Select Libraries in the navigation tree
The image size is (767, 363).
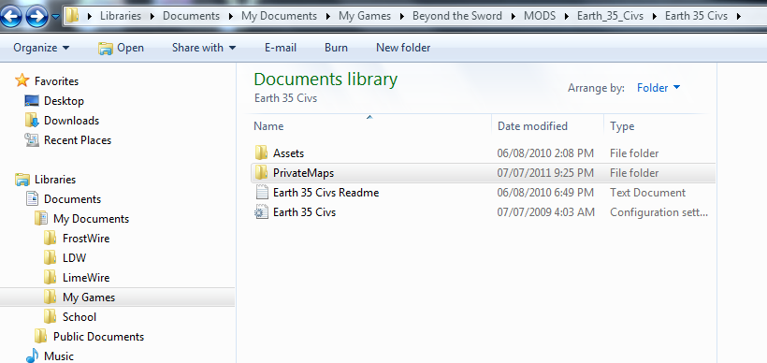coord(55,180)
